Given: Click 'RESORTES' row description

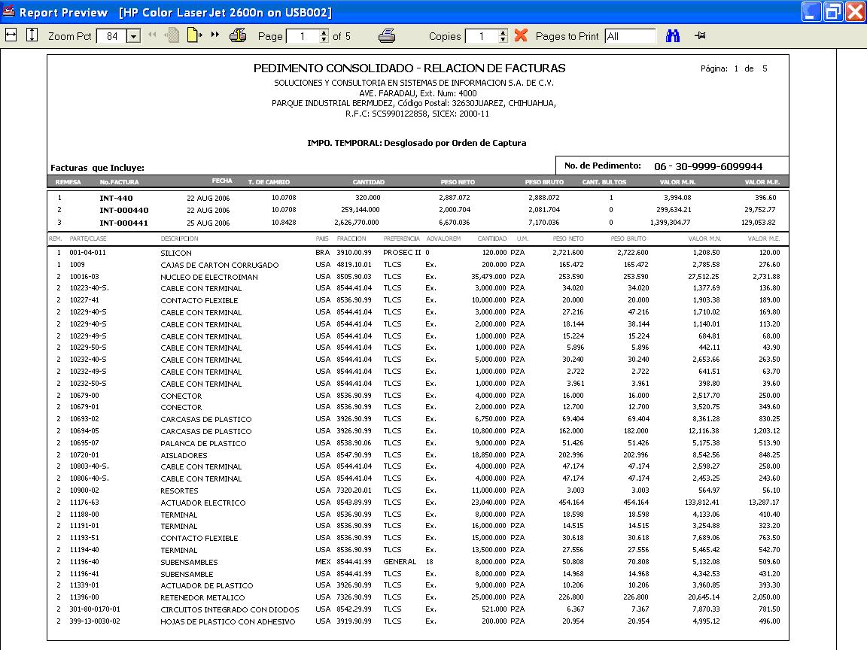Looking at the screenshot, I should click(x=179, y=491).
